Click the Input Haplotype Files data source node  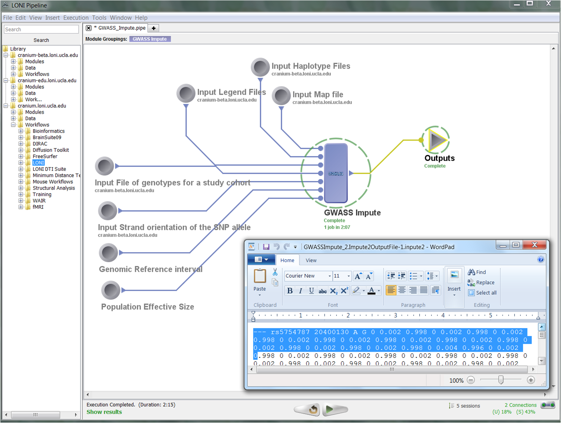coord(260,68)
